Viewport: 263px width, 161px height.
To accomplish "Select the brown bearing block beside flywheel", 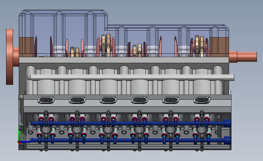I will [x=26, y=47].
